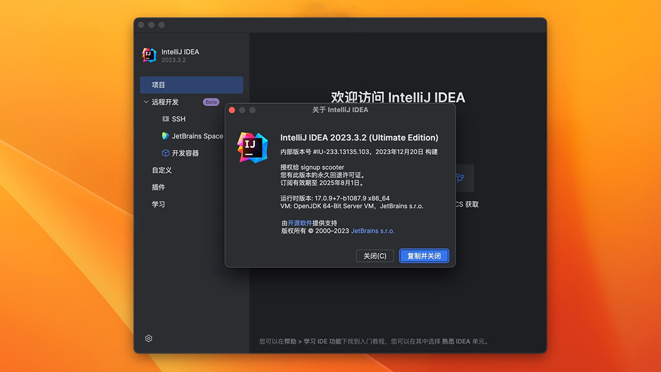Click the bottom hint text about 学习 IDE 功能

(375, 341)
